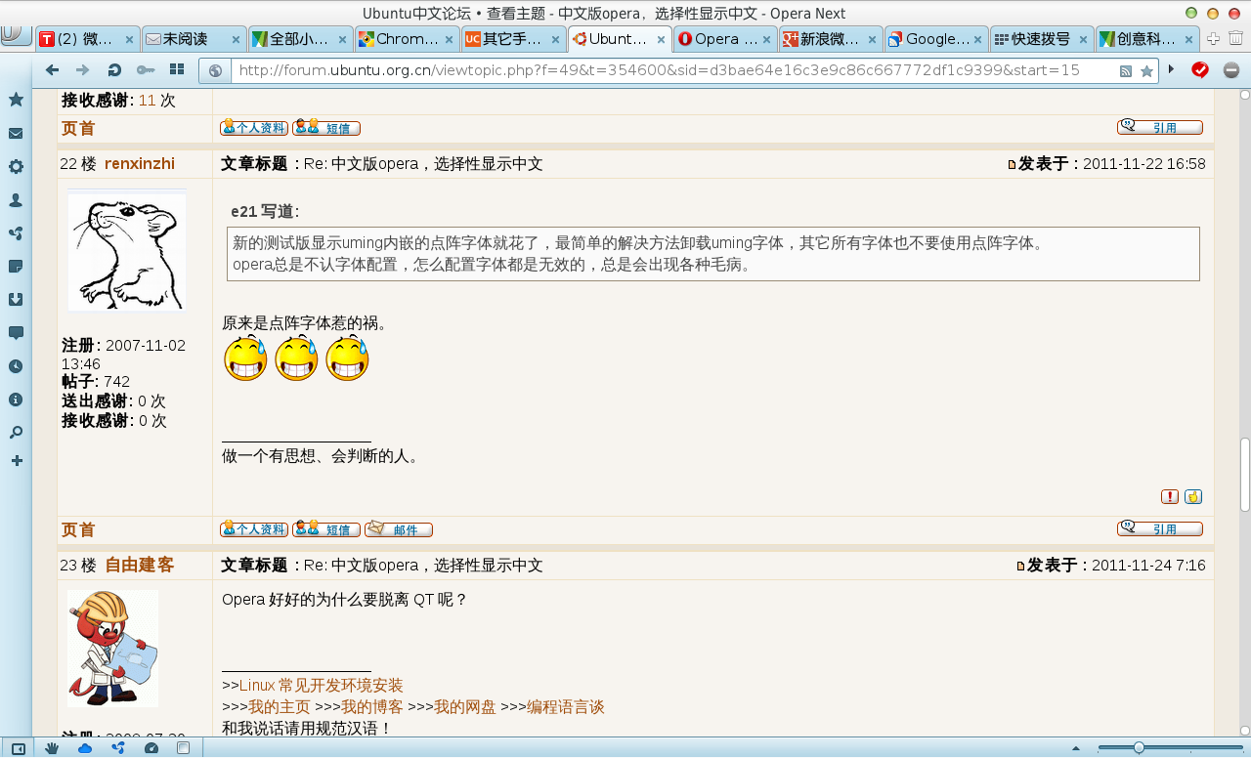Click the RSS feed icon in address bar

[x=1126, y=71]
